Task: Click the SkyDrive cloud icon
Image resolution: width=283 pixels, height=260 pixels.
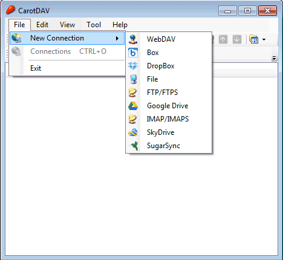Action: point(133,132)
